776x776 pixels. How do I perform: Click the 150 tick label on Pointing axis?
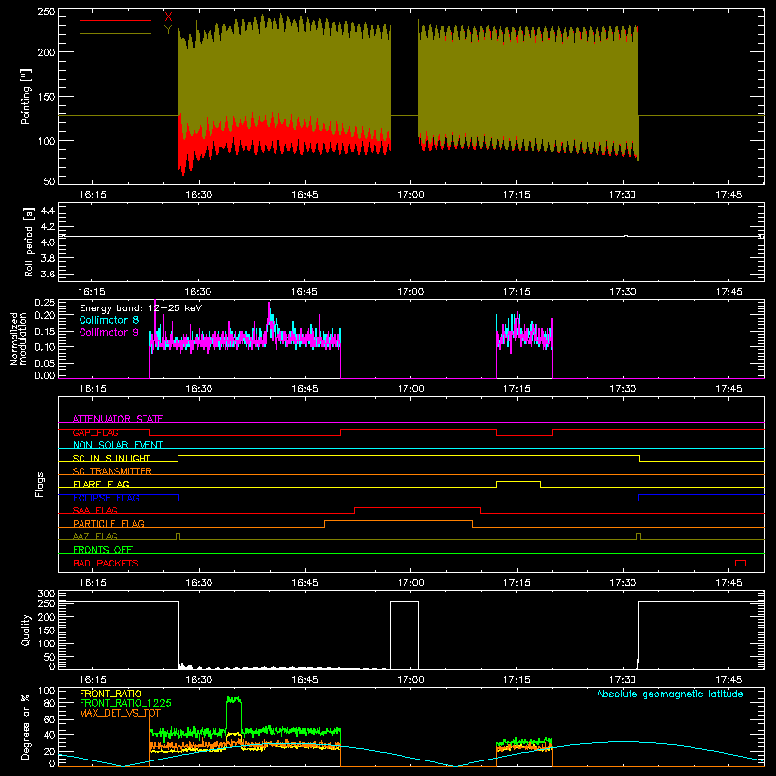point(47,97)
